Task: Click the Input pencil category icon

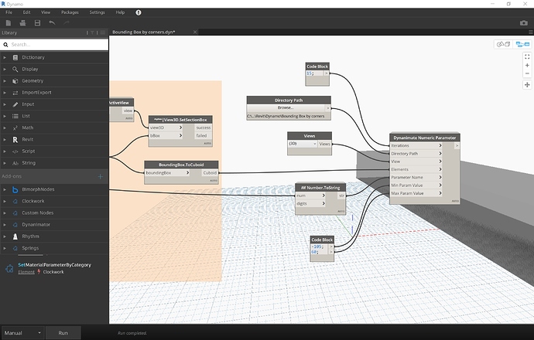Action: [15, 104]
